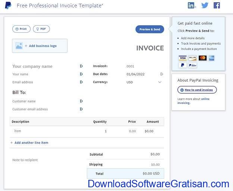The height and width of the screenshot is (191, 233).
Task: Click the Amount column header
Action: click(153, 121)
